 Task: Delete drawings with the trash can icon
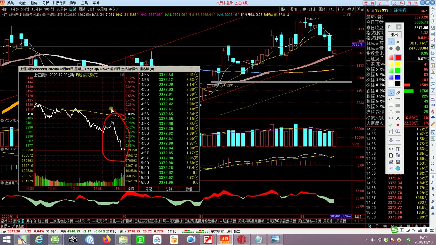coord(398,149)
